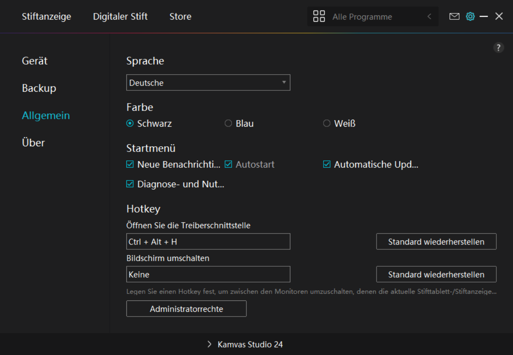Click the Administratorrechte button
Viewport: 513px width, 355px height.
[186, 309]
